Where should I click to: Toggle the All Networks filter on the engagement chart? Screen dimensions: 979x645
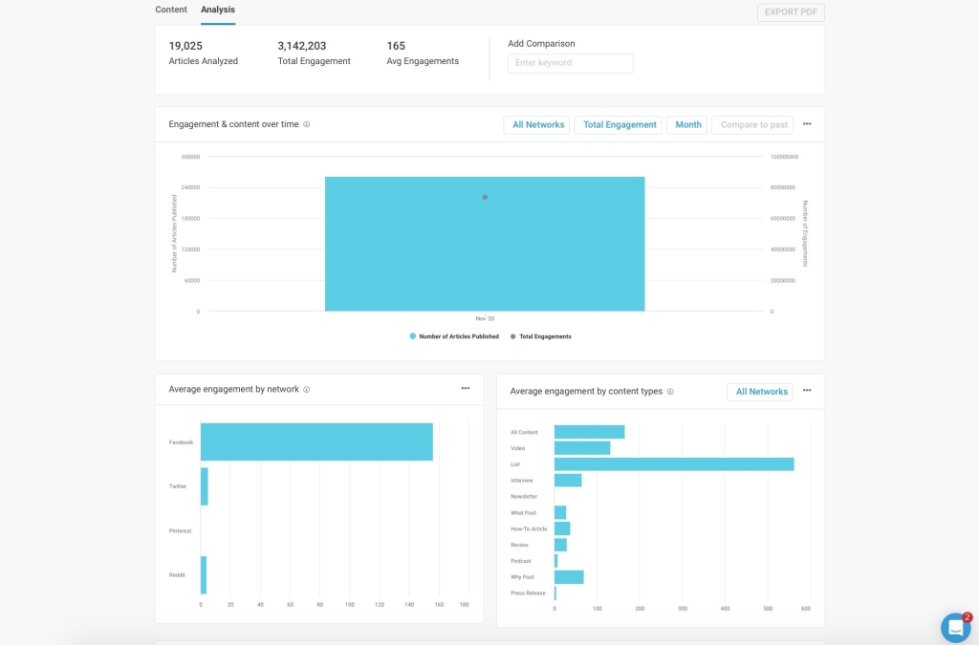point(536,124)
